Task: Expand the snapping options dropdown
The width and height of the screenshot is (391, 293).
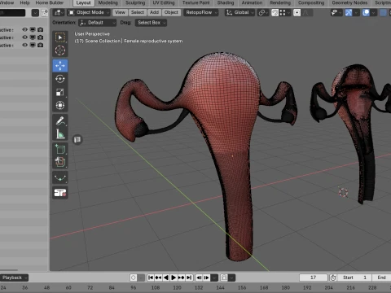Action: [x=284, y=13]
